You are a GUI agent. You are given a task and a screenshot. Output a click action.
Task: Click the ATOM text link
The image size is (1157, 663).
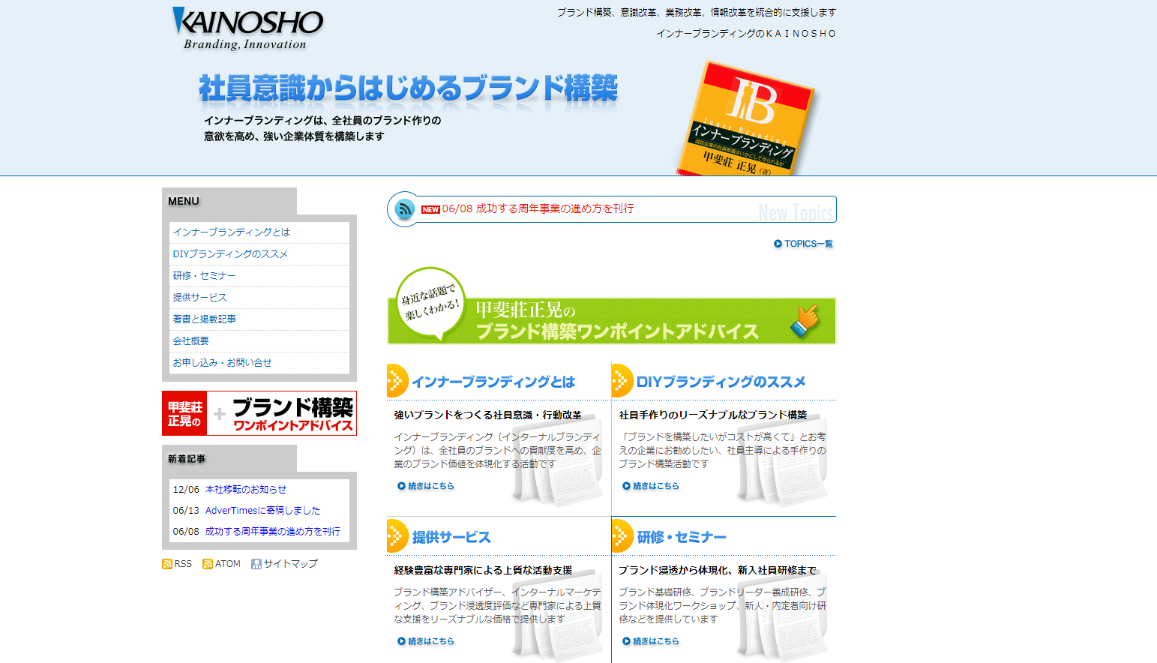coord(228,564)
